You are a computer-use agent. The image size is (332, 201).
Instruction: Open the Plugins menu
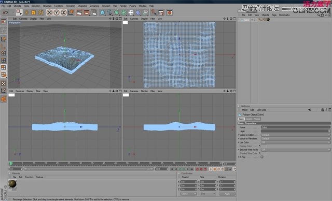pos(133,6)
